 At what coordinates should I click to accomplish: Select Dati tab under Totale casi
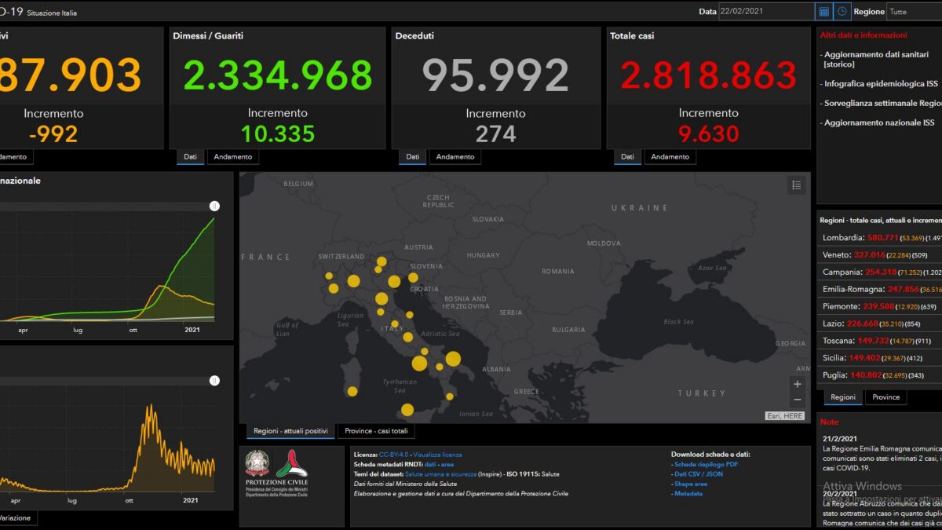(627, 157)
